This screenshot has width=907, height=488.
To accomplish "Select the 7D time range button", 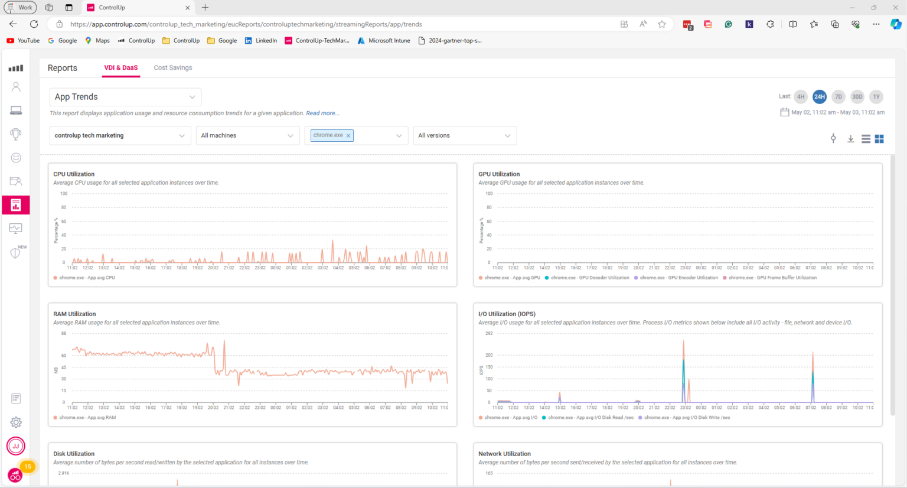I will tap(838, 96).
